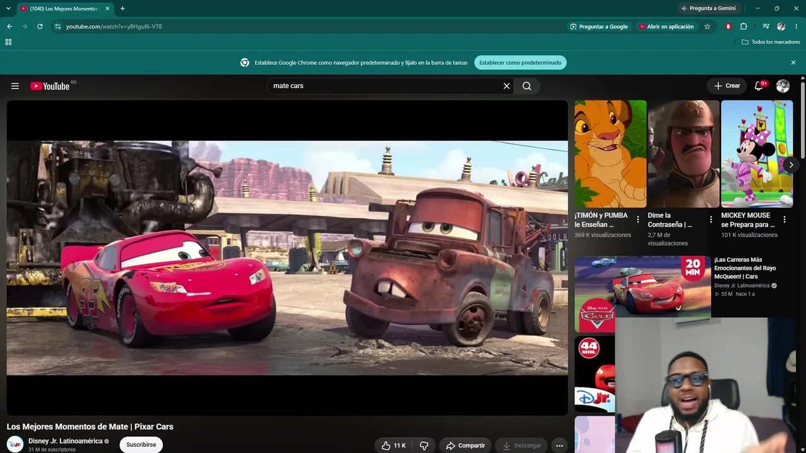Open the tab search dropdown arrow
This screenshot has width=806, height=453.
[x=8, y=8]
